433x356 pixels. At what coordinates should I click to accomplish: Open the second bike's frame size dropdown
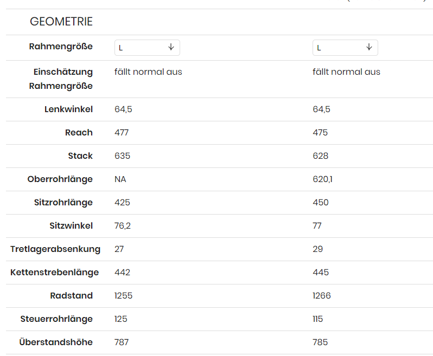(x=345, y=48)
